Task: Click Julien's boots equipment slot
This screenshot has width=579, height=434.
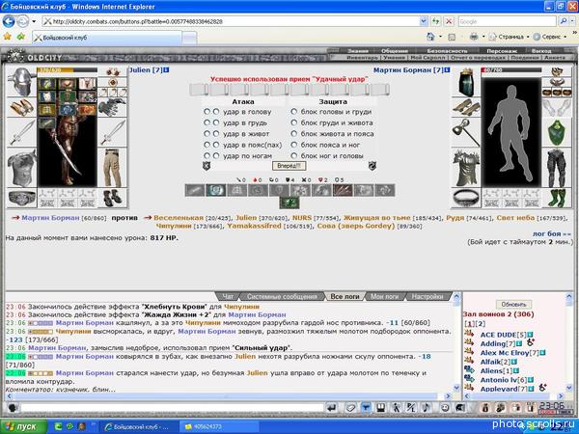Action: pos(113,198)
